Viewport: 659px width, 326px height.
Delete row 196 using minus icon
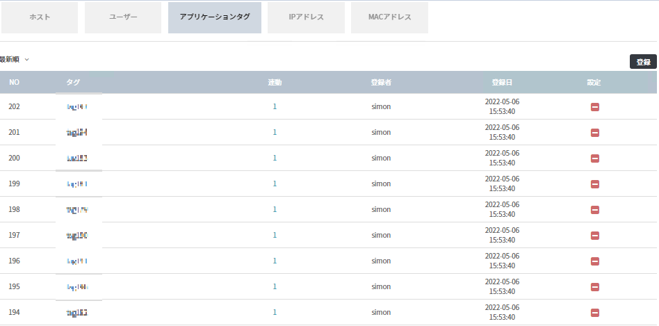(x=594, y=261)
